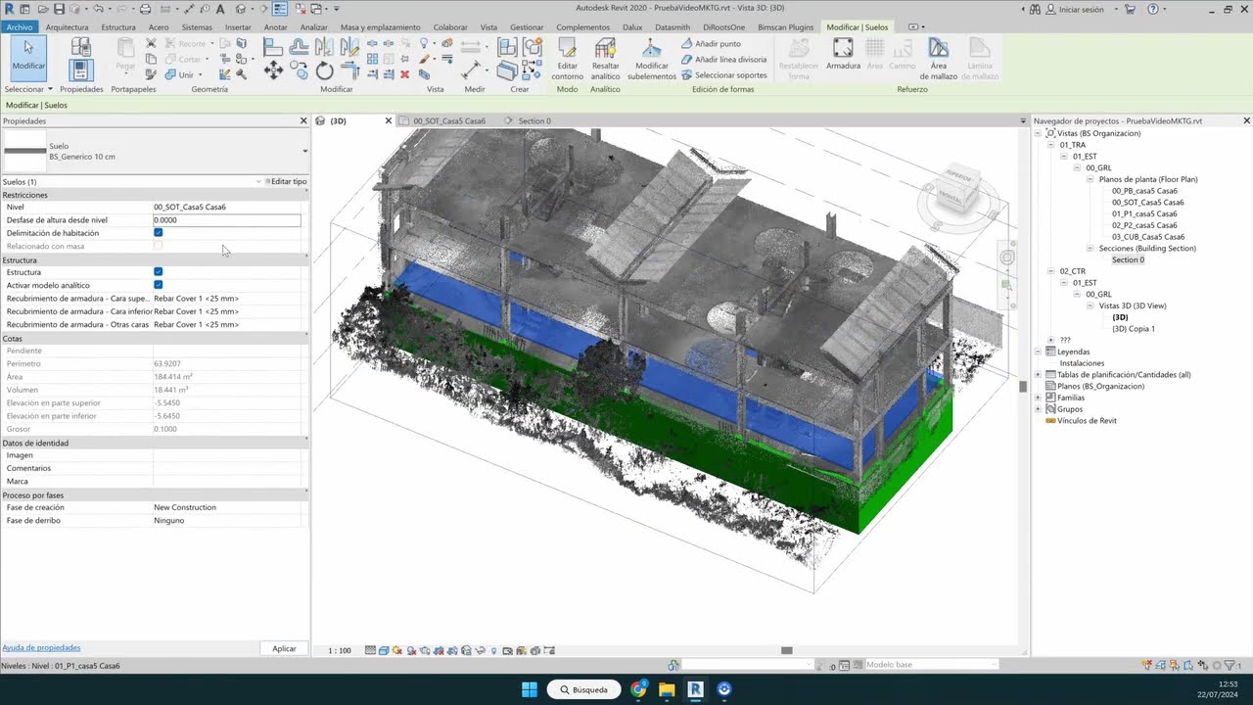The height and width of the screenshot is (705, 1253).
Task: Select 01_P1_casa5 Casa6 in project browser
Action: pos(1144,213)
